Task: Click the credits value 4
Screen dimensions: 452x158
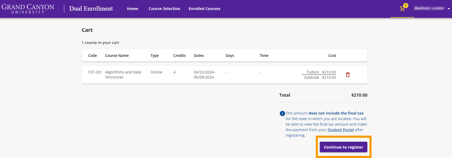Action: [x=174, y=72]
